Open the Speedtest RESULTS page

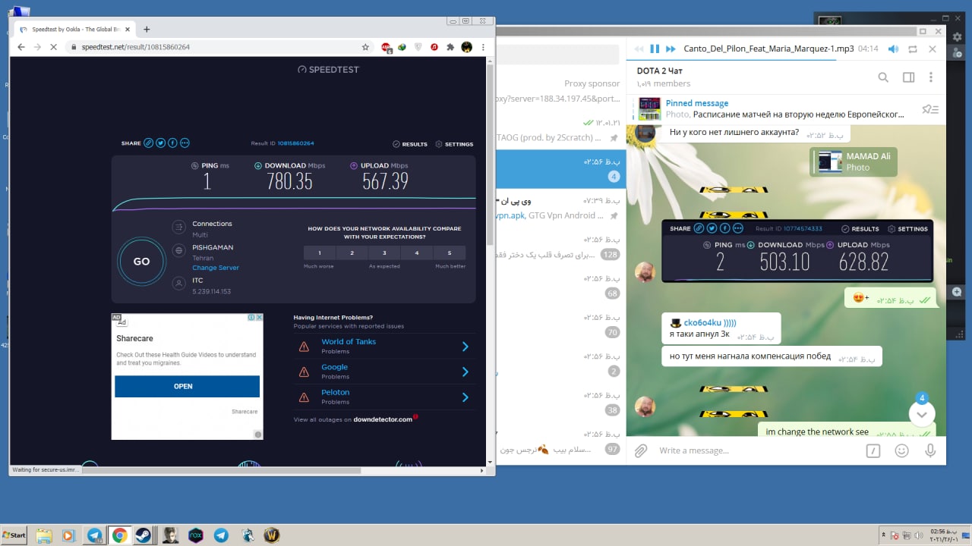pos(410,144)
